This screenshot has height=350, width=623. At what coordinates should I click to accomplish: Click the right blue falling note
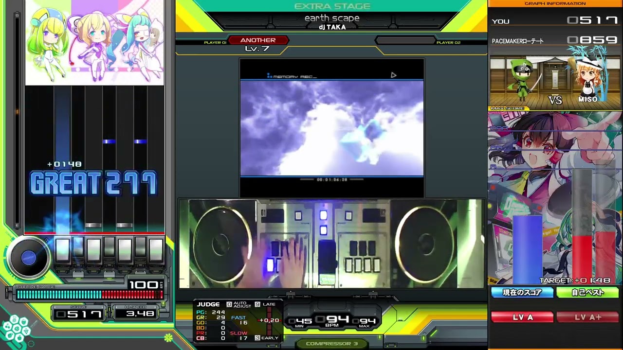click(140, 141)
